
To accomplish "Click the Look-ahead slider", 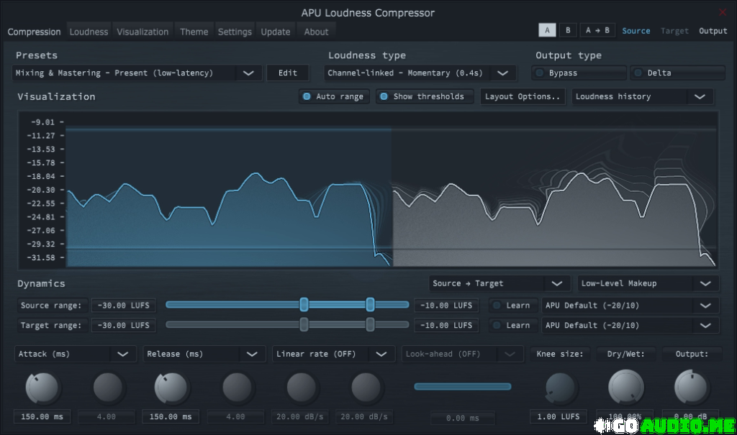I will click(462, 386).
